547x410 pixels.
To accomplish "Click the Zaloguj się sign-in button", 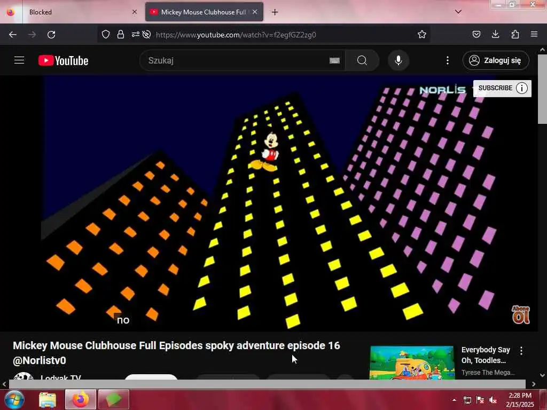I will [x=496, y=60].
